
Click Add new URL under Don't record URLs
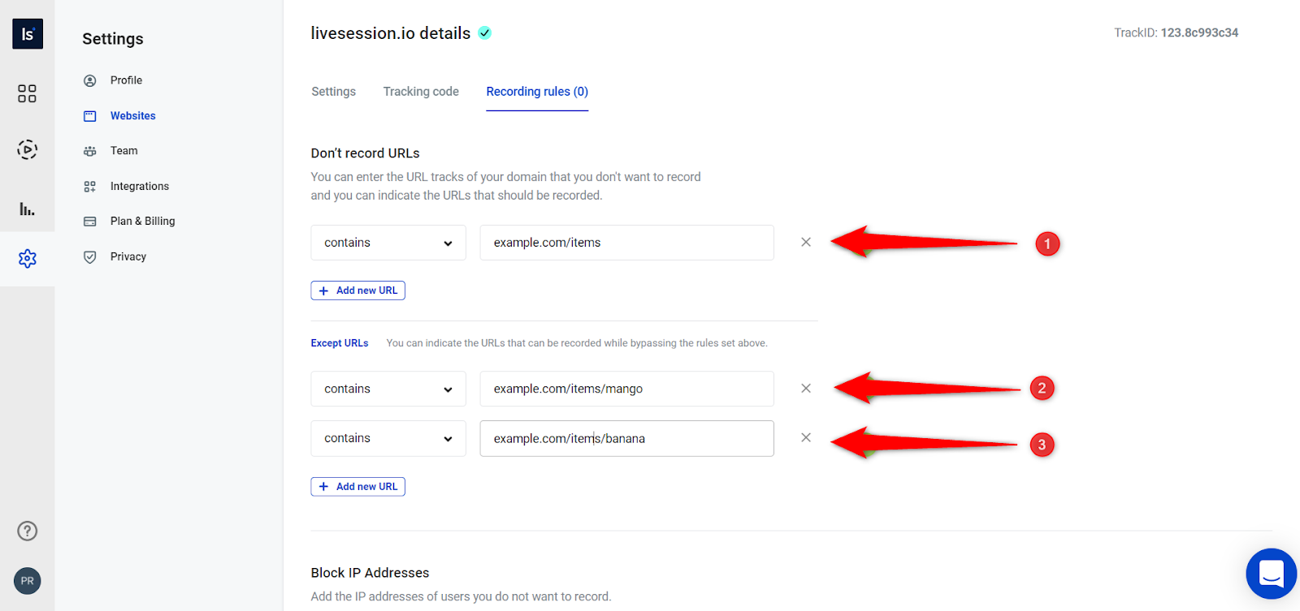click(357, 290)
